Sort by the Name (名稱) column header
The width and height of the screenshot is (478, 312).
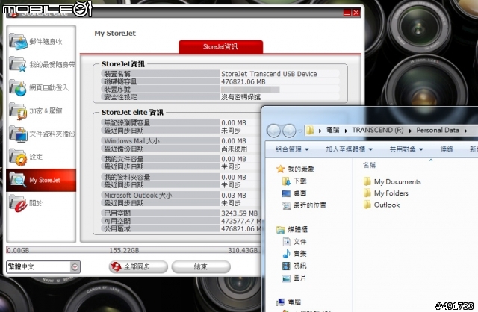[x=369, y=165]
